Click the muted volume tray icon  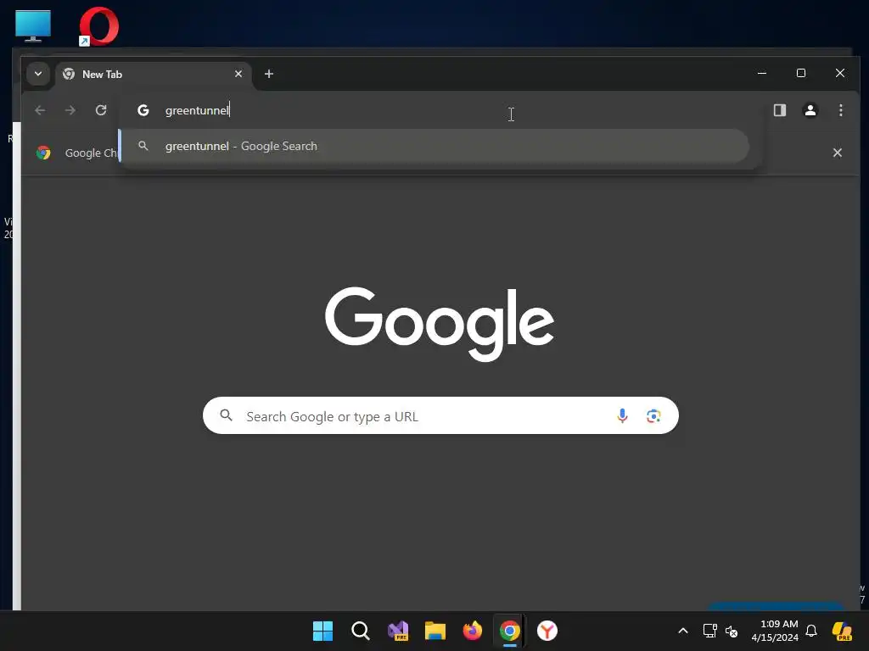pyautogui.click(x=732, y=631)
